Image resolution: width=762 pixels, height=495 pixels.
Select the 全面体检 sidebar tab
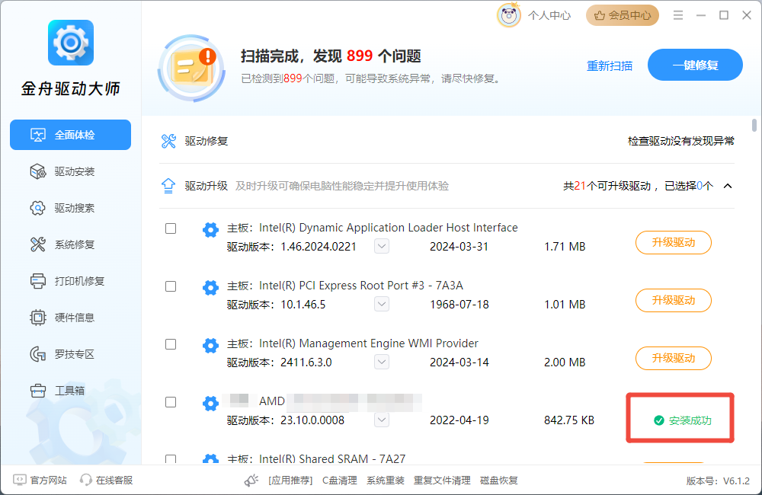[x=70, y=135]
